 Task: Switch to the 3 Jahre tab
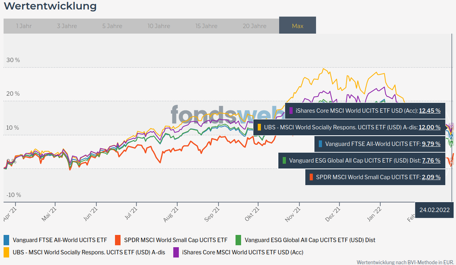click(x=67, y=26)
